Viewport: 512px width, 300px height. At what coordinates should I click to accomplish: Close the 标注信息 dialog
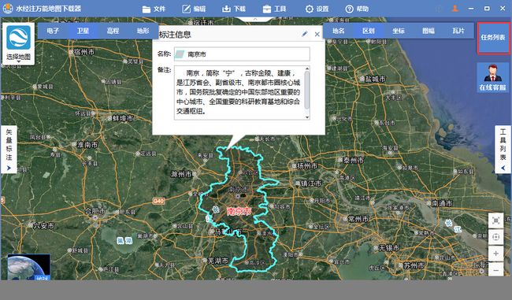tap(317, 34)
